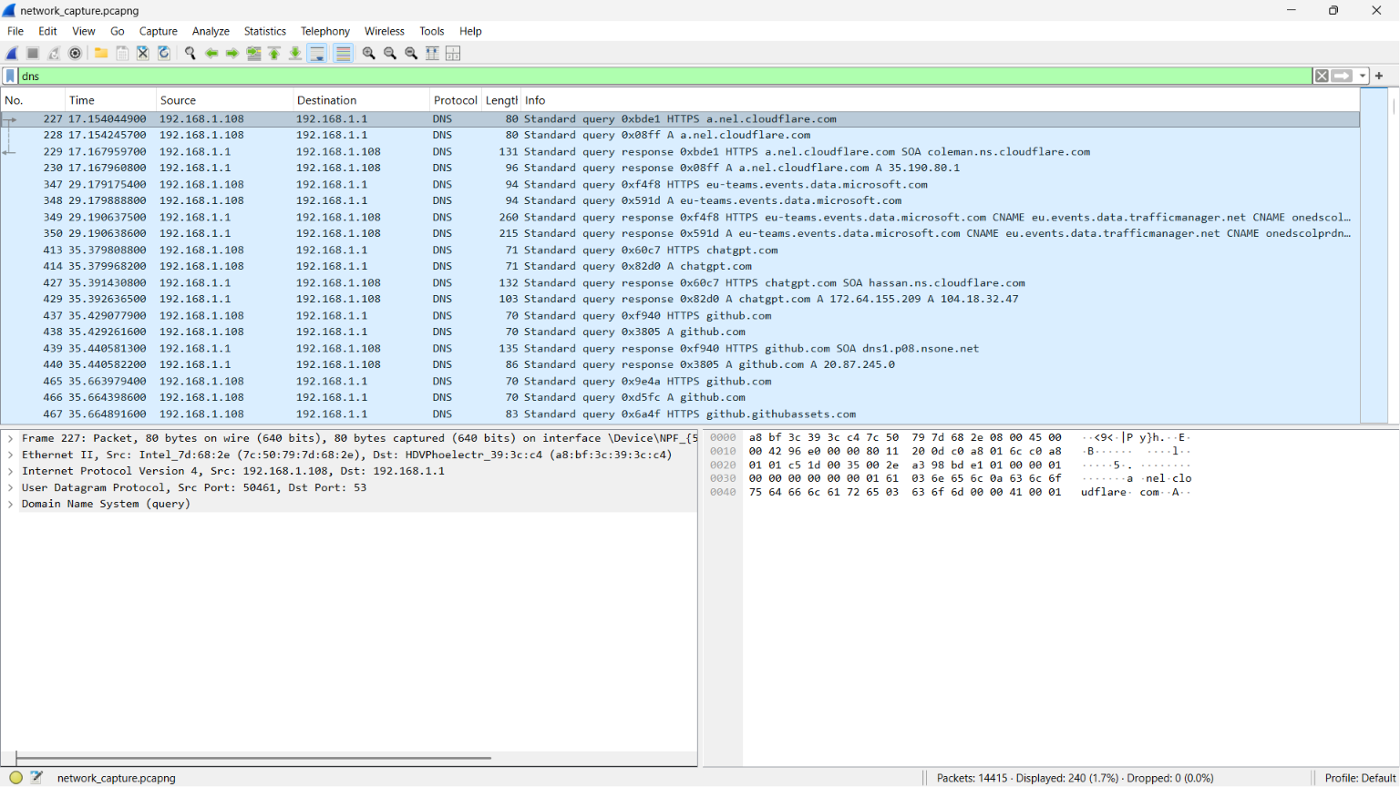The image size is (1400, 787).
Task: Expand the Ethernet II details
Action: tap(10, 455)
